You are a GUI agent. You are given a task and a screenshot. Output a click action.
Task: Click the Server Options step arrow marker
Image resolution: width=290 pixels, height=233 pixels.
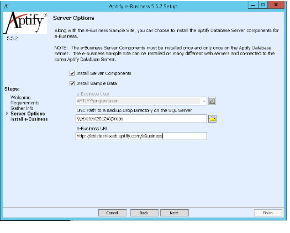(x=7, y=114)
